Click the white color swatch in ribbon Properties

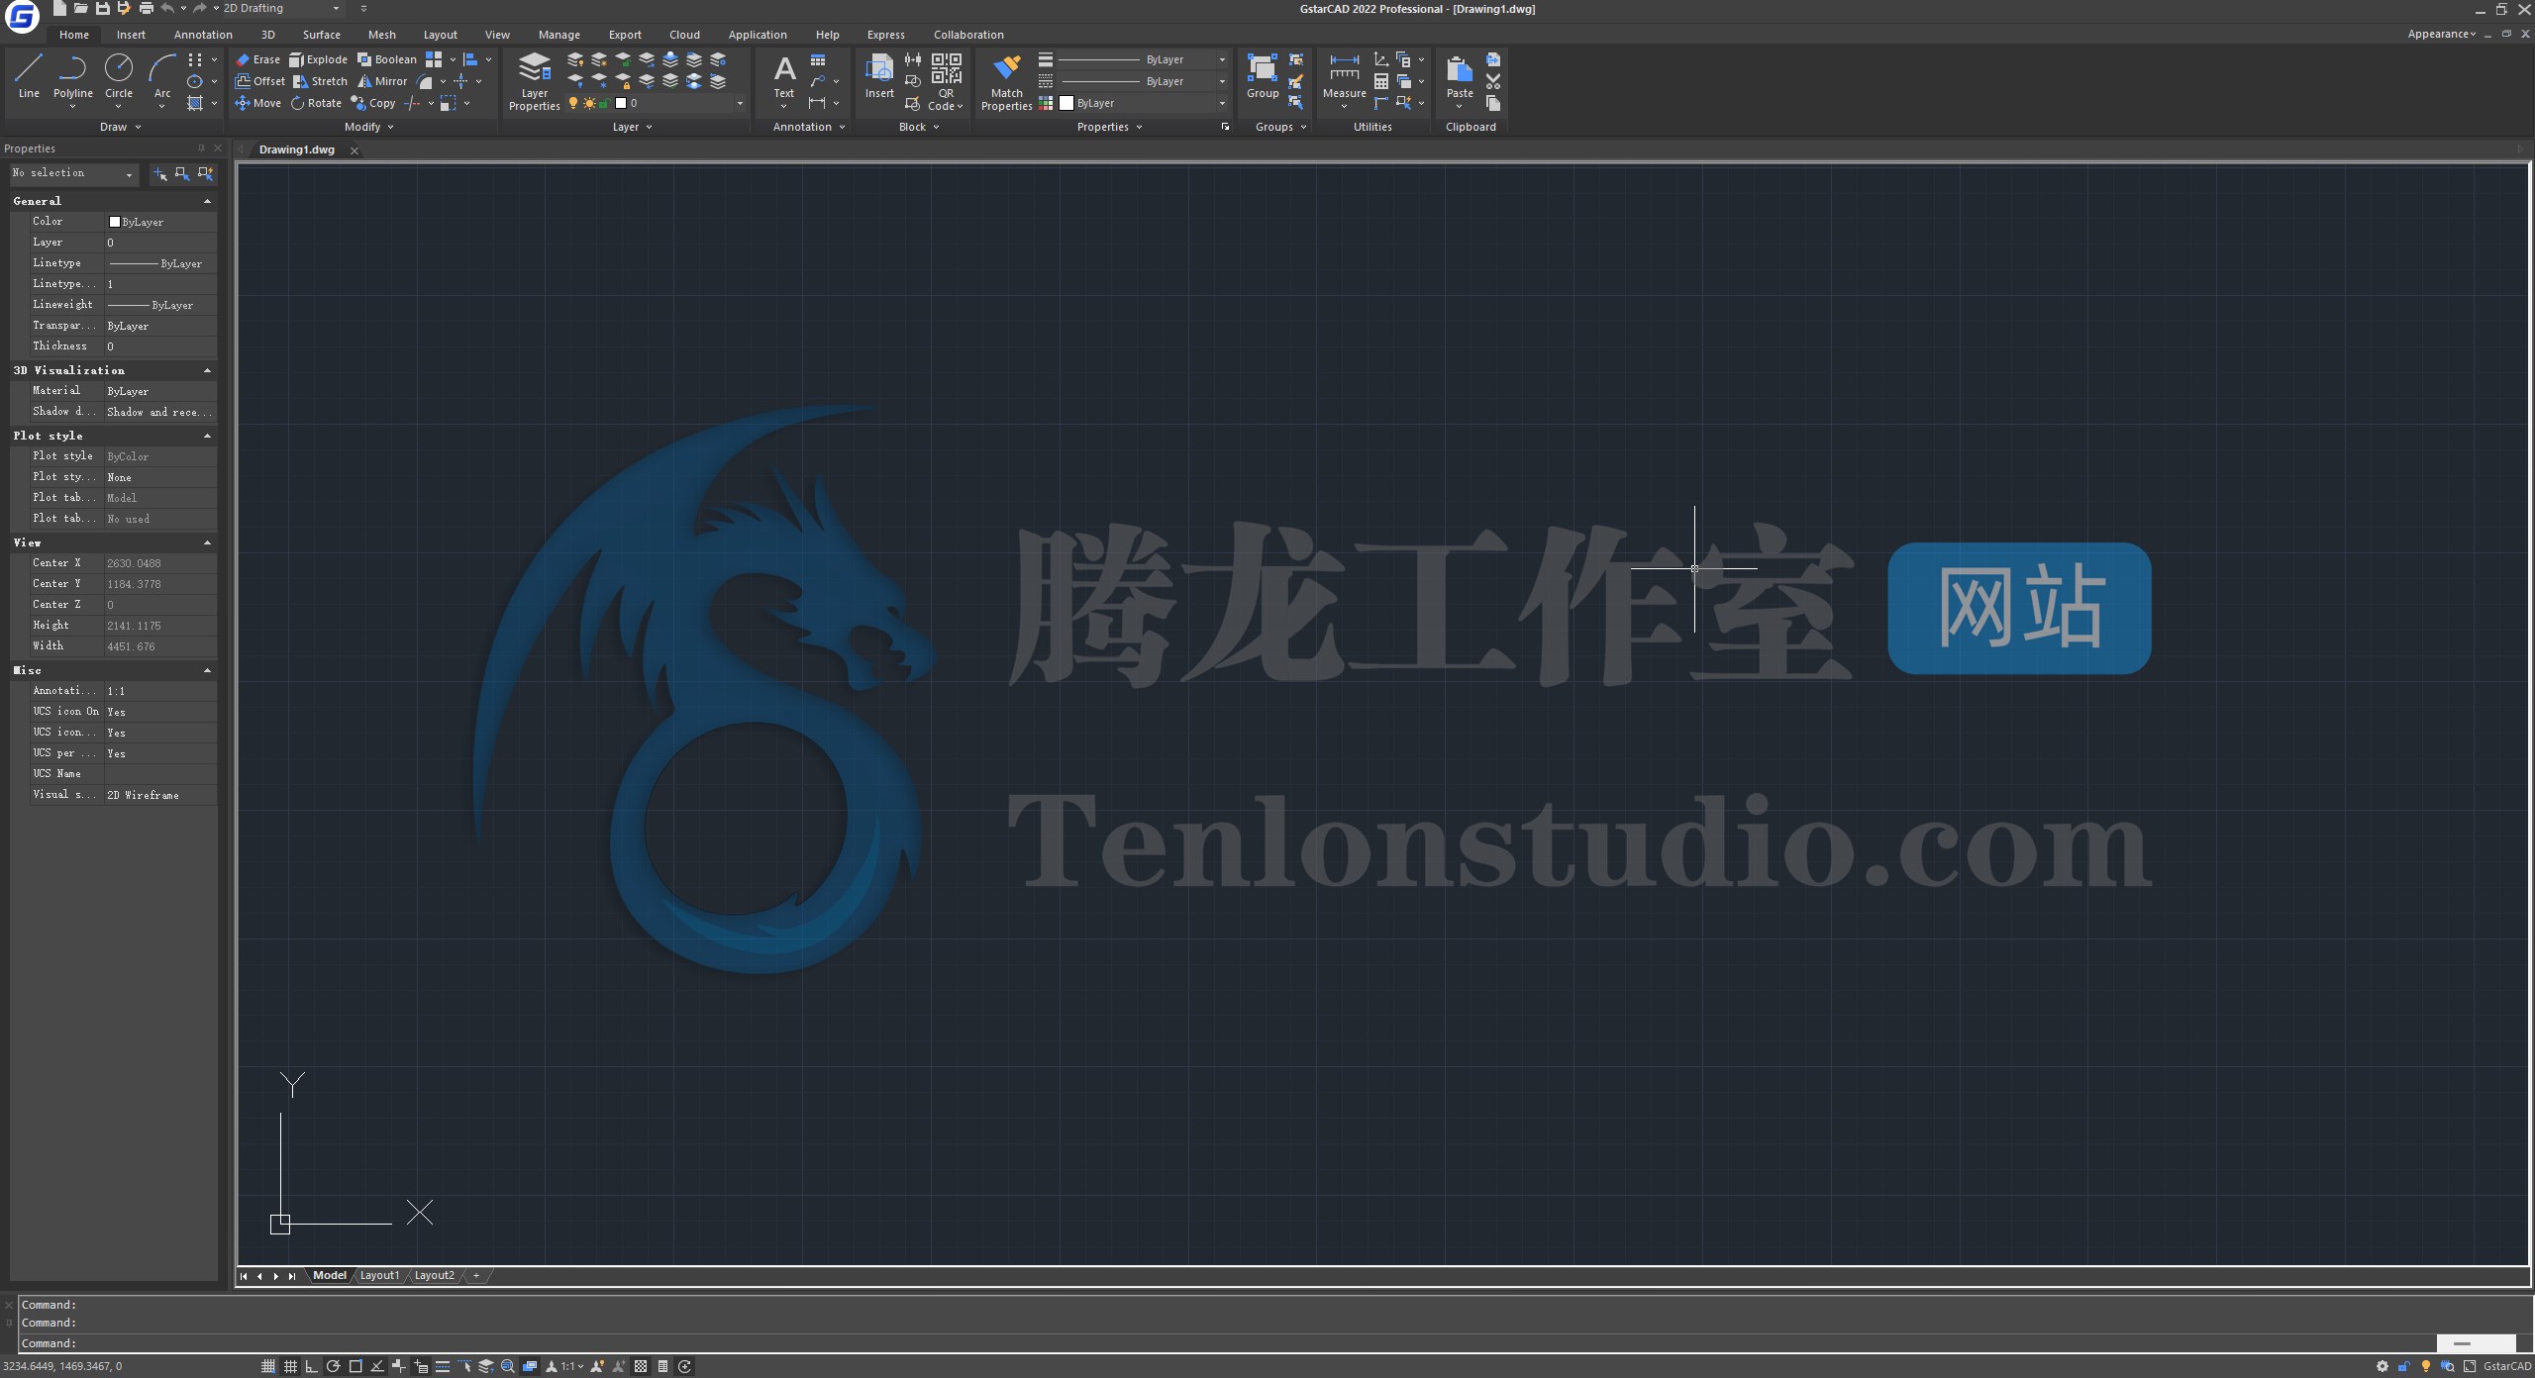[1066, 103]
